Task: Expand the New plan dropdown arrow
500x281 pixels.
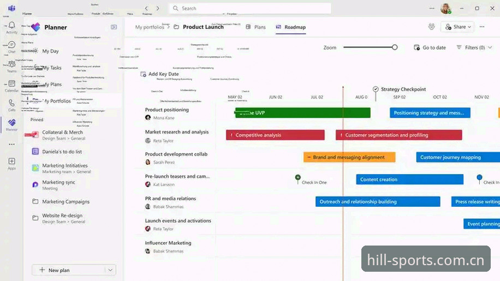Action: (110, 270)
